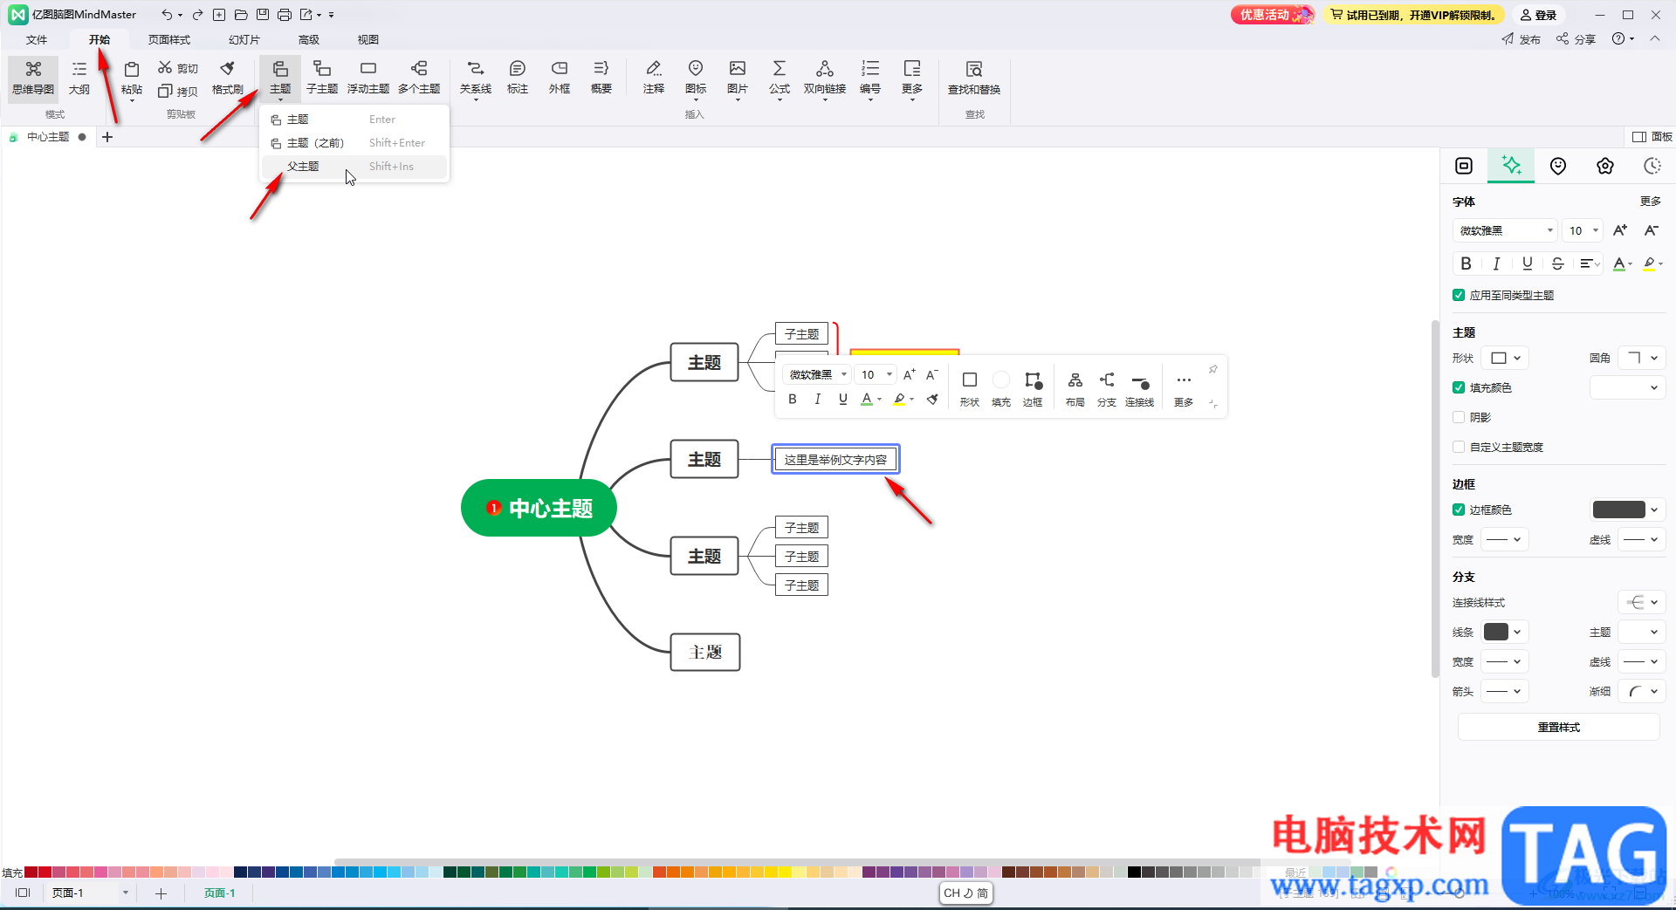Screen dimensions: 1676x910
Task: Open the border 宽度 width dropdown
Action: [1506, 539]
